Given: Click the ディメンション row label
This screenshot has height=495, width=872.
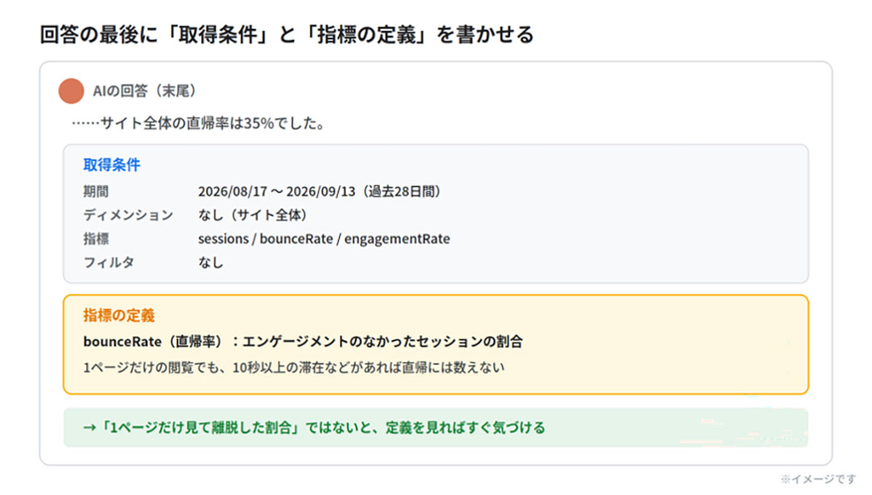Looking at the screenshot, I should coord(128,215).
